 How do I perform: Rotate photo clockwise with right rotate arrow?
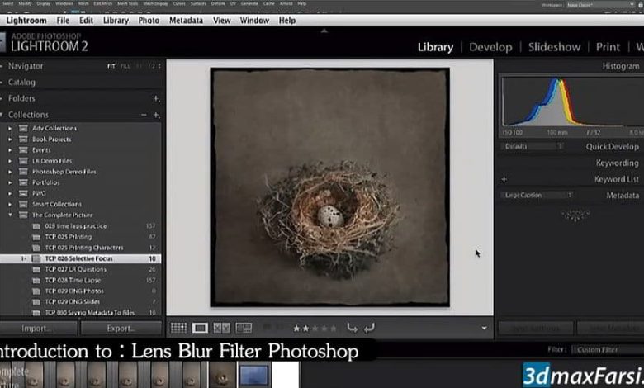click(369, 328)
